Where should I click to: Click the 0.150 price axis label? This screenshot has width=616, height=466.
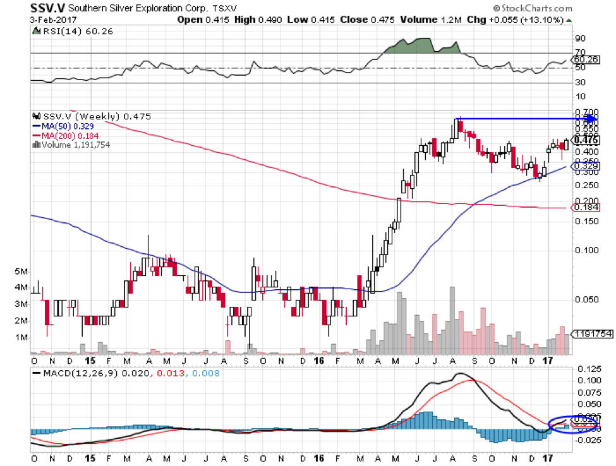coord(586,222)
